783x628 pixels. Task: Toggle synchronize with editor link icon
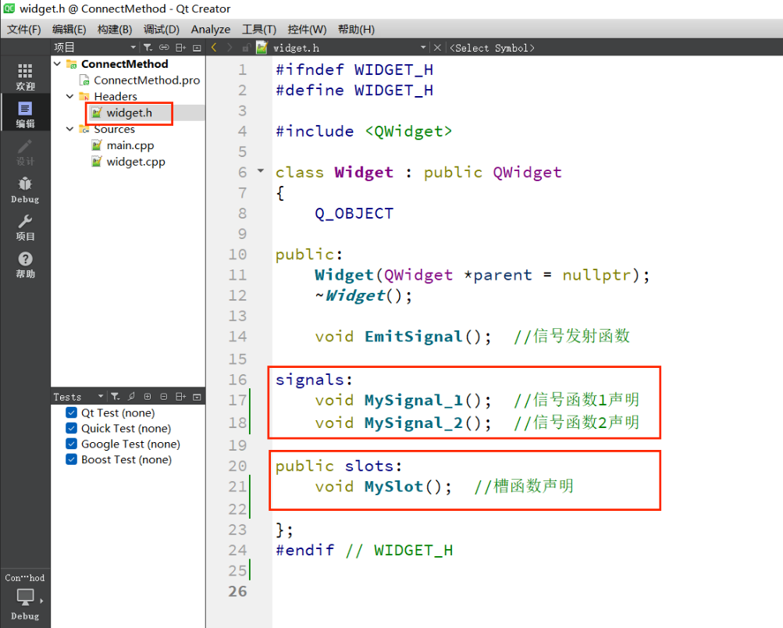pos(164,48)
